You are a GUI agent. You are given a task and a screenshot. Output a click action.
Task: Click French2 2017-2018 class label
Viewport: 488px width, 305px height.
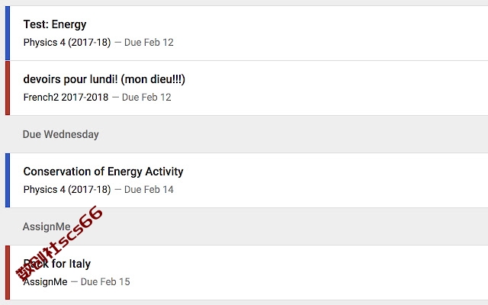[x=66, y=98]
